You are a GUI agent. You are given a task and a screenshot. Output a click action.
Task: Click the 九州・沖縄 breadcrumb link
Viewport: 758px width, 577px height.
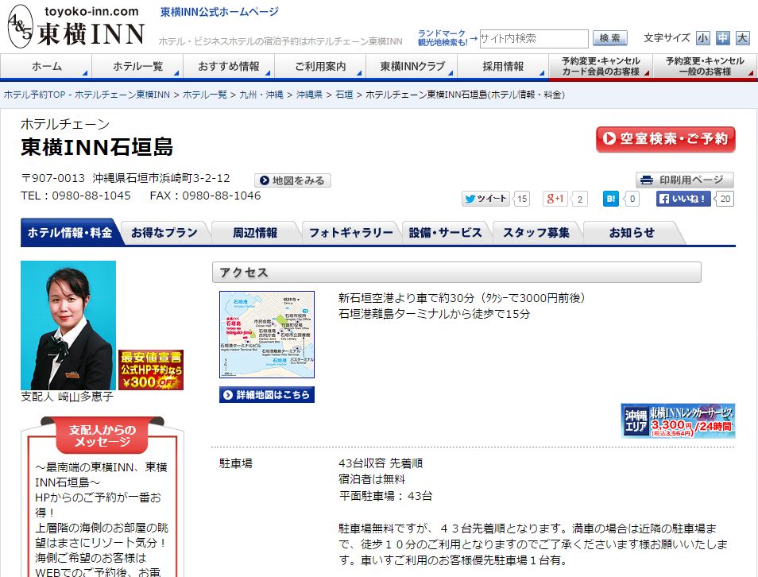[x=261, y=95]
